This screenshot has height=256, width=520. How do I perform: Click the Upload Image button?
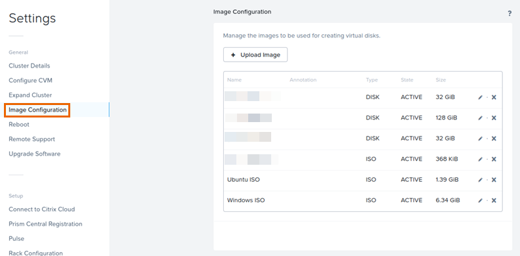pos(255,54)
